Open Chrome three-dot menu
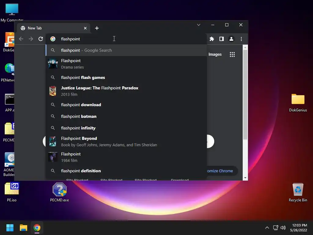This screenshot has height=235, width=313. (x=241, y=39)
